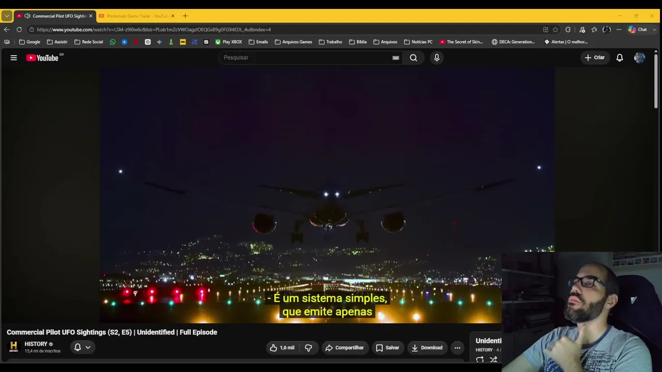Toggle playlist shuffle button
This screenshot has width=662, height=372.
(x=493, y=359)
